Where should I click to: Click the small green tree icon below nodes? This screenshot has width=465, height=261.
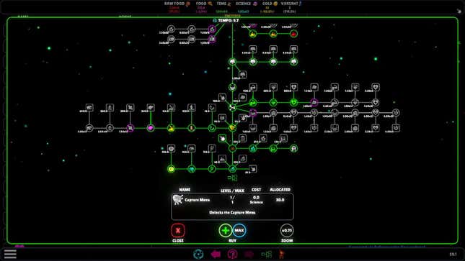pos(232,178)
